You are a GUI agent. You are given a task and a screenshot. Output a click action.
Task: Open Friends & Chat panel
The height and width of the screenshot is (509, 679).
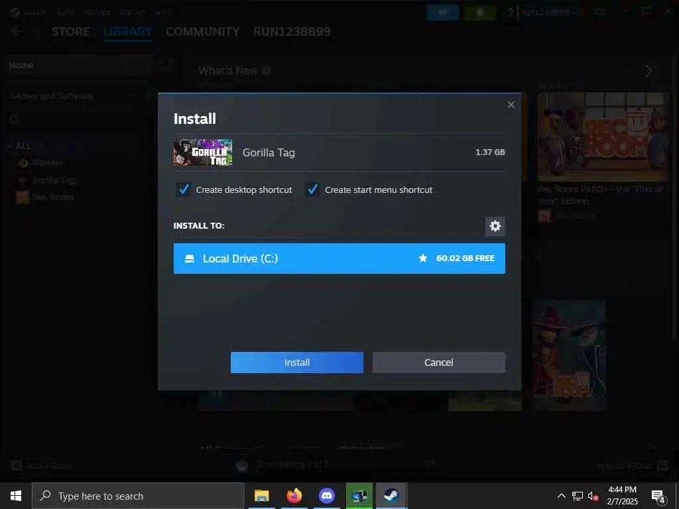point(633,466)
